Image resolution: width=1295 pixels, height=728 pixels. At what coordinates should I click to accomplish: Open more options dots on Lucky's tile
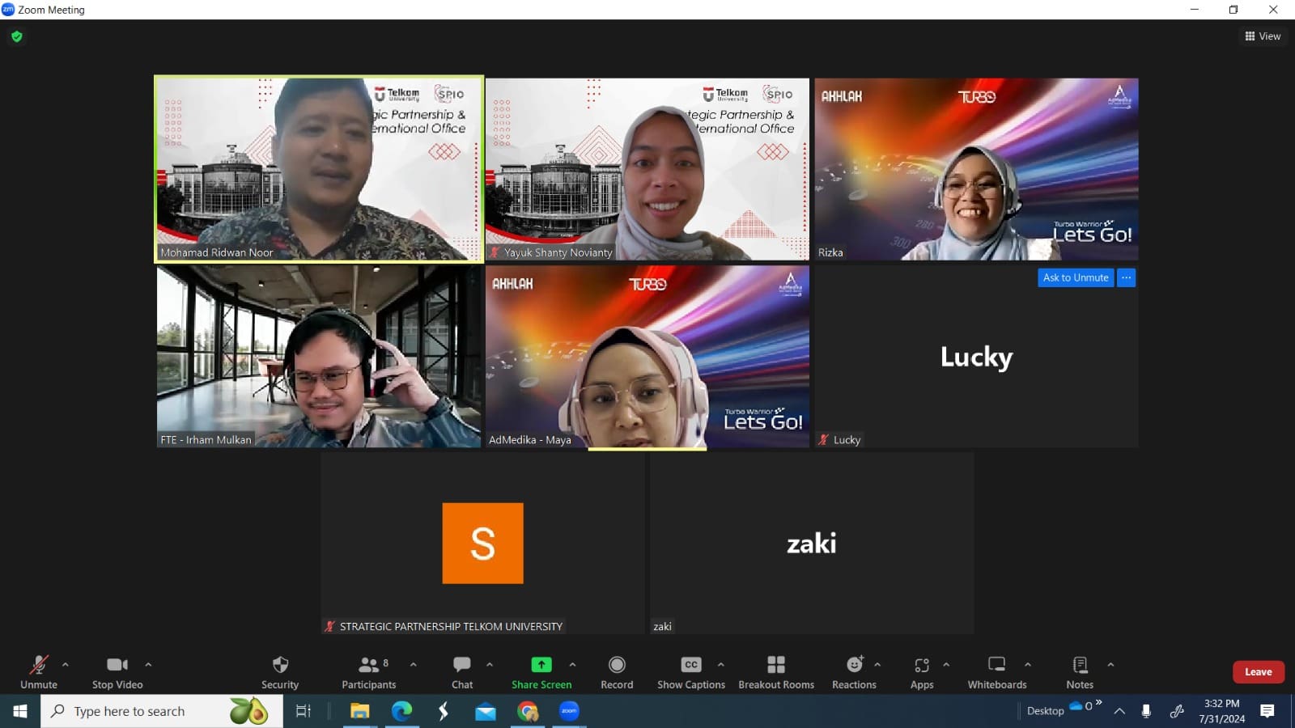(1126, 277)
